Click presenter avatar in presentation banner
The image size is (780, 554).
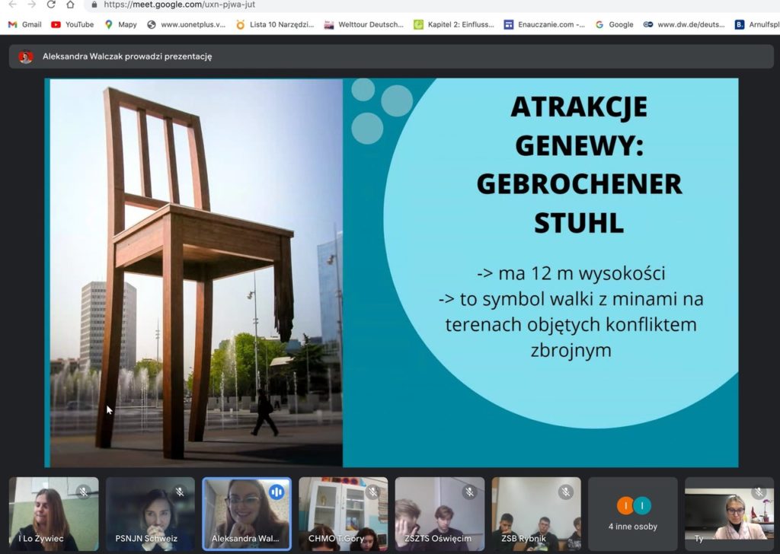click(x=26, y=56)
